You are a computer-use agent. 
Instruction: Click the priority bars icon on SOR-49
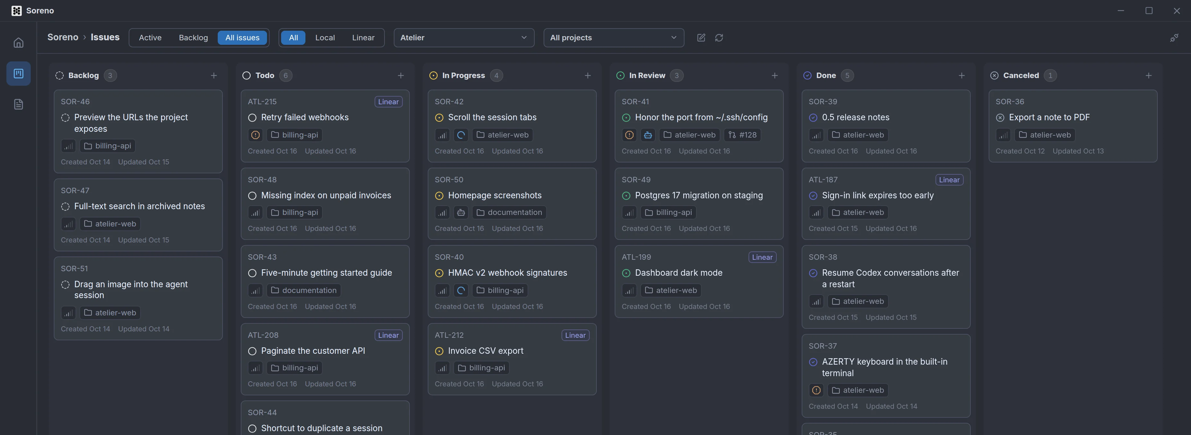pos(629,212)
